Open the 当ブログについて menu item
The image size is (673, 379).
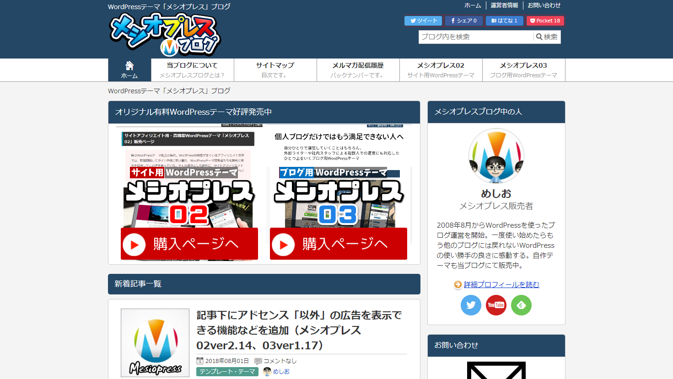click(x=192, y=70)
